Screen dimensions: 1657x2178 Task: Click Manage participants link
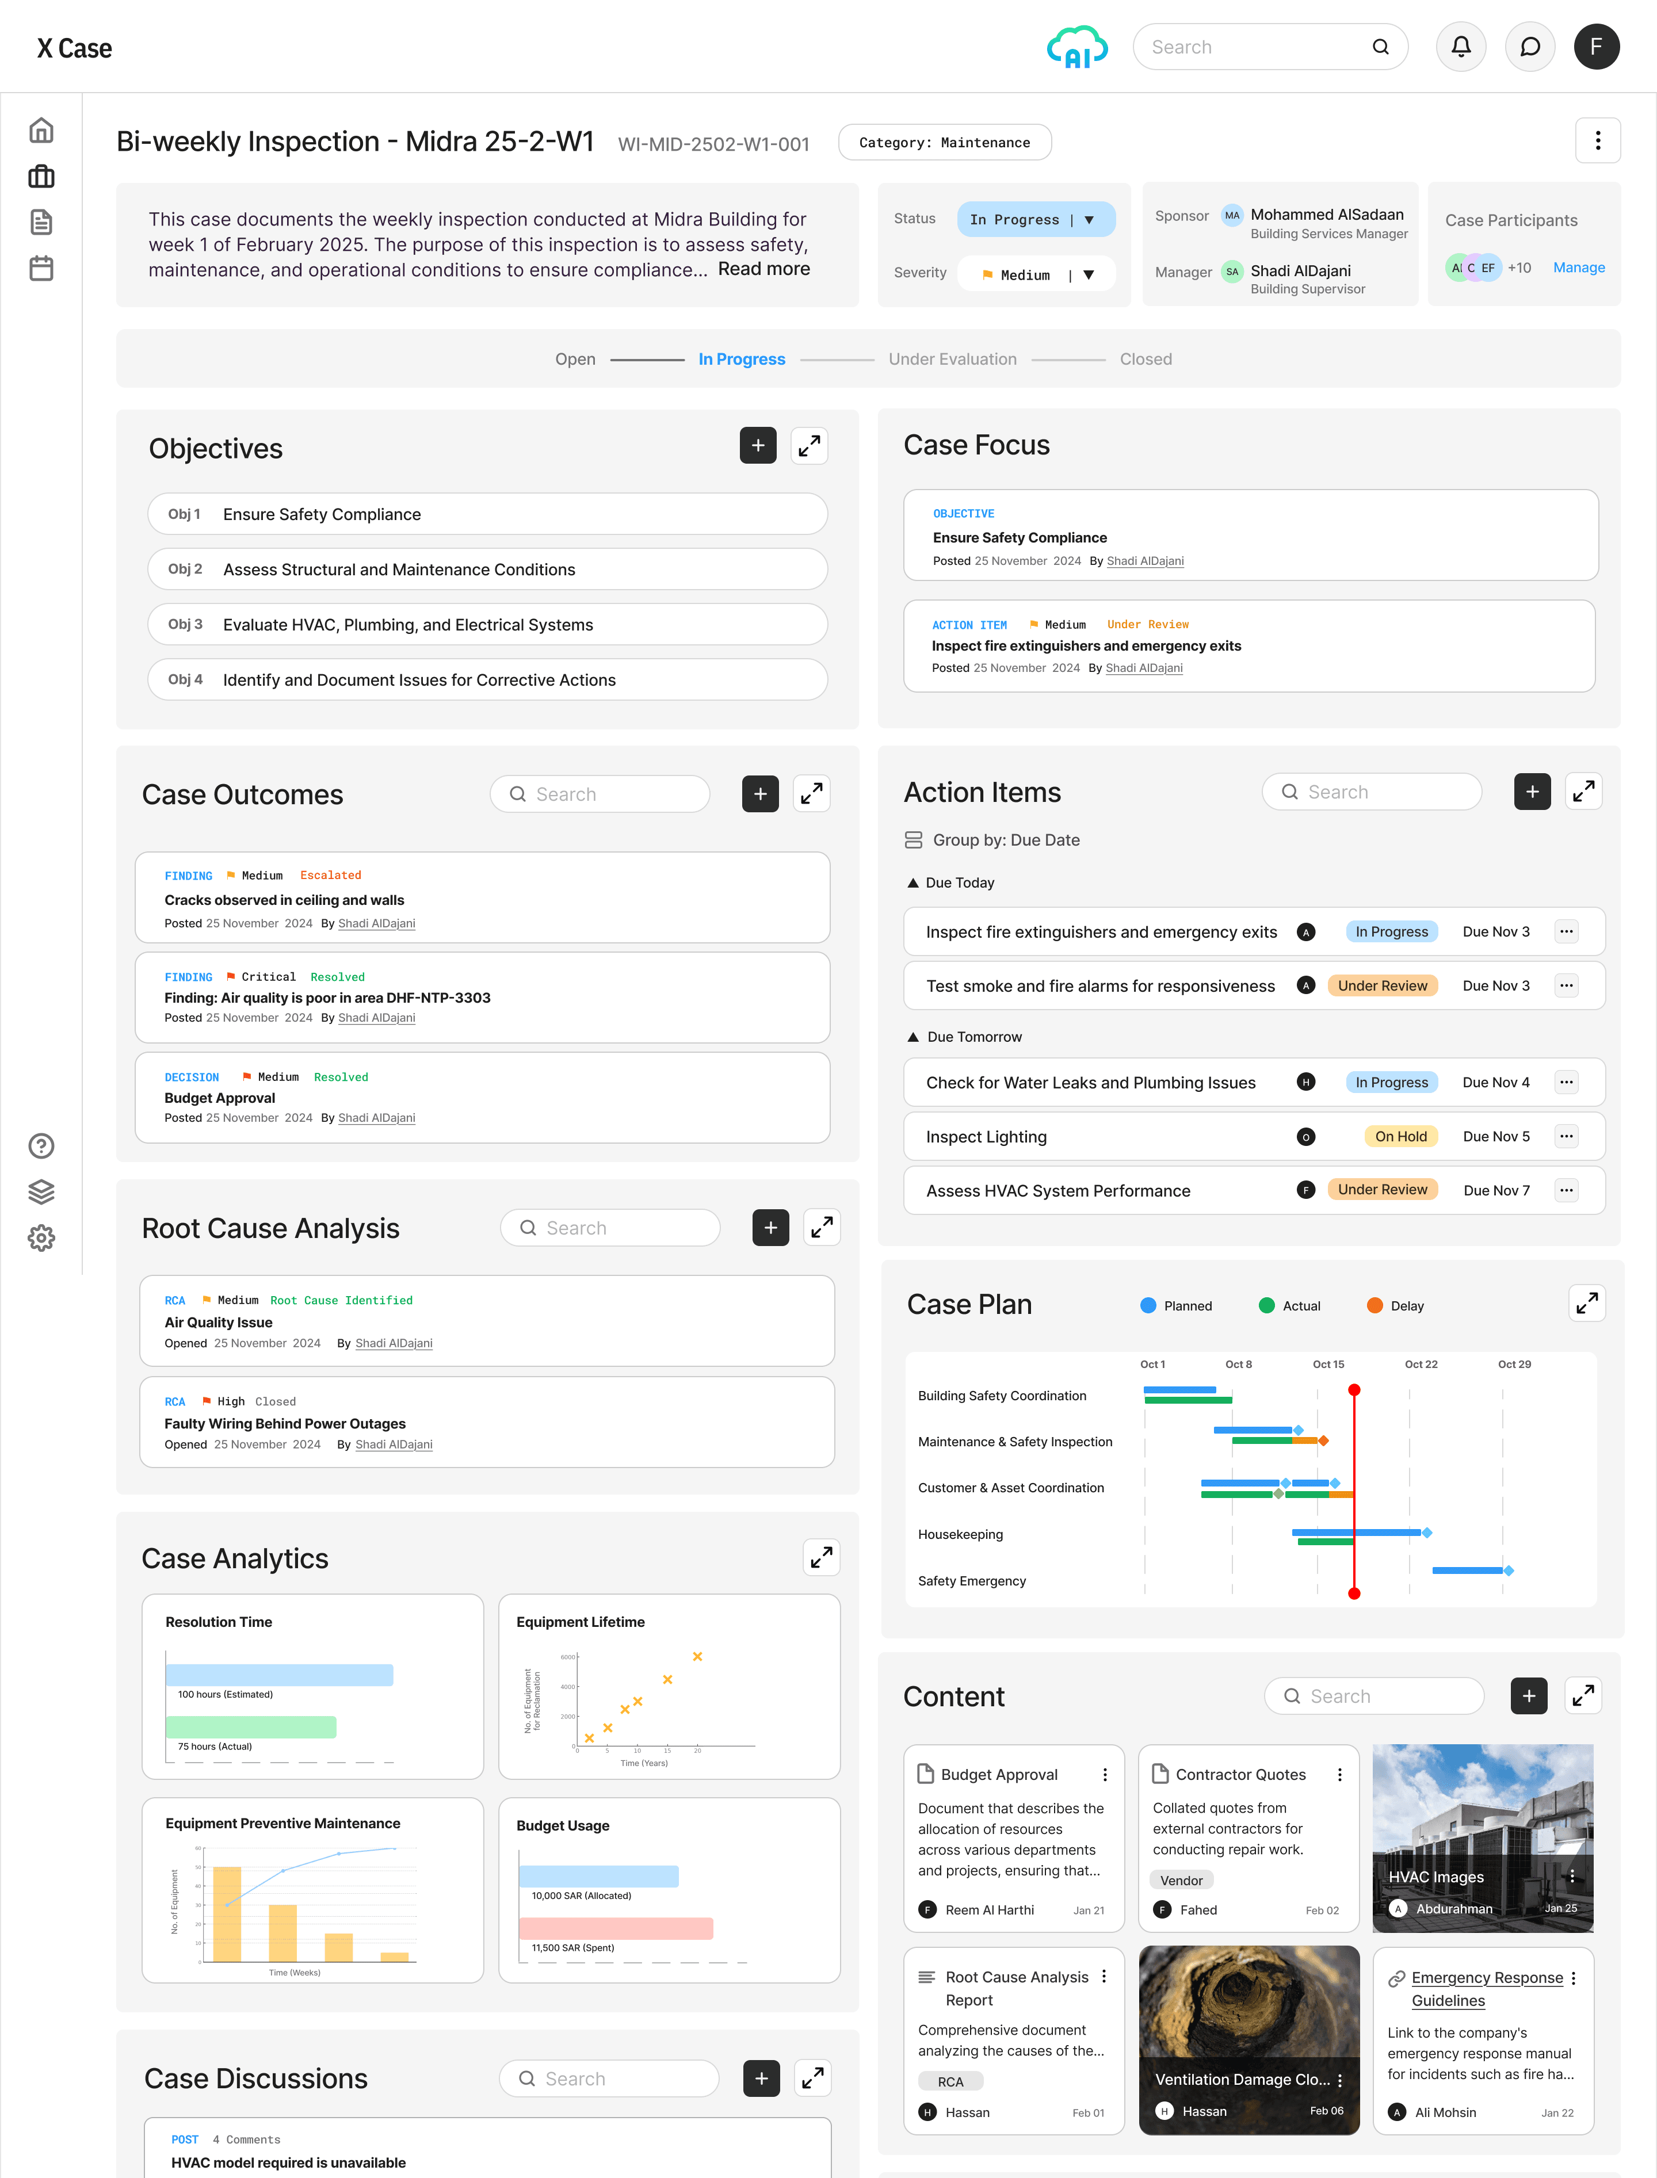tap(1578, 267)
